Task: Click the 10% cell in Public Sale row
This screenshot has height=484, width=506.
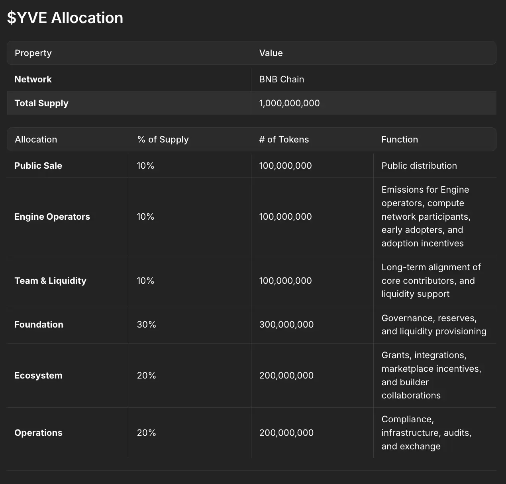Action: pos(145,166)
